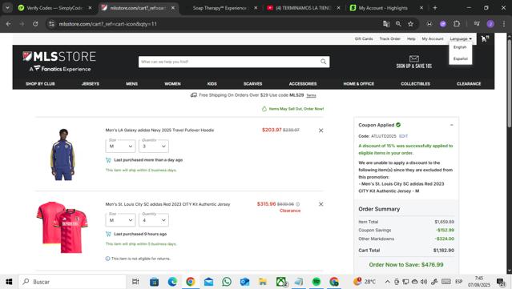512x289 pixels.
Task: Click EDIT next to coupon code
Action: [x=403, y=136]
